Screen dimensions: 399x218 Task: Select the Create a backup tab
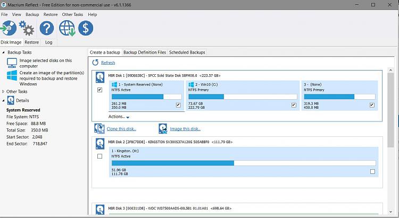point(105,53)
